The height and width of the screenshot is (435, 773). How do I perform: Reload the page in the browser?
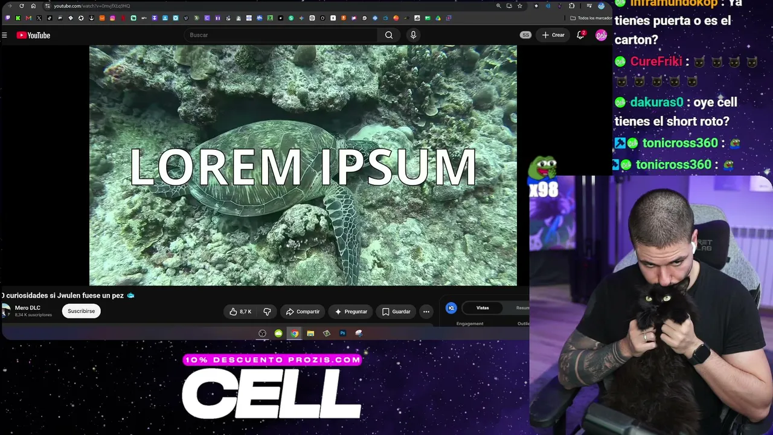22,6
